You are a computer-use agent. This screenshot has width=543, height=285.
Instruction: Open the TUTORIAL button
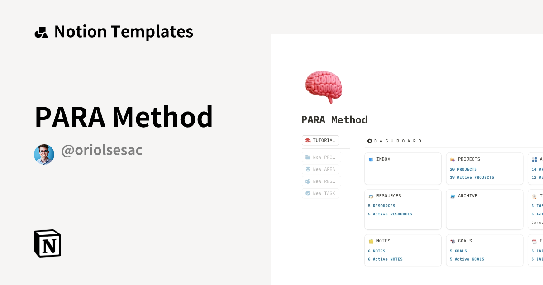click(x=320, y=141)
